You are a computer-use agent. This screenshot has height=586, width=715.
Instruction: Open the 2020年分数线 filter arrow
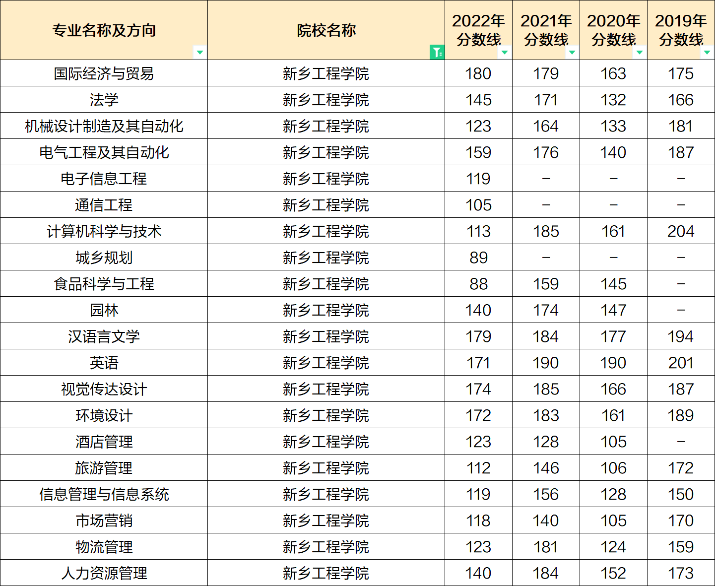640,52
